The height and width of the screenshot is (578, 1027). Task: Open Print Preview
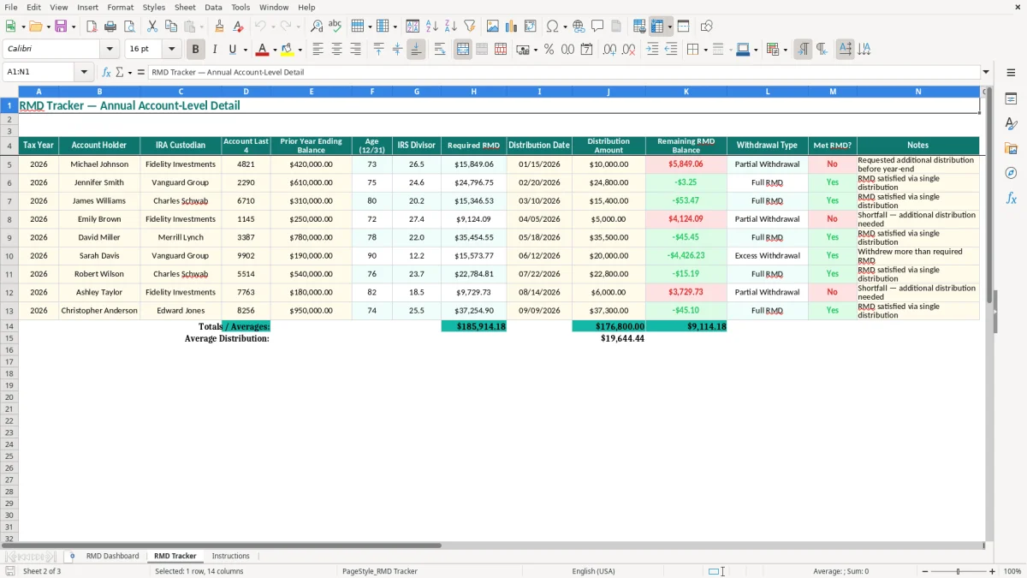tap(129, 27)
